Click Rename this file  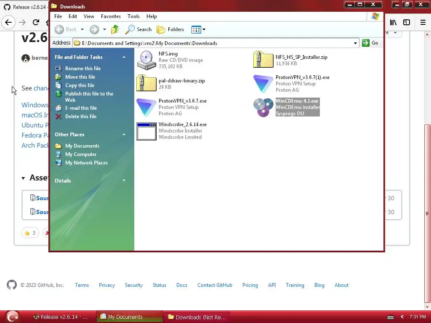(x=83, y=69)
